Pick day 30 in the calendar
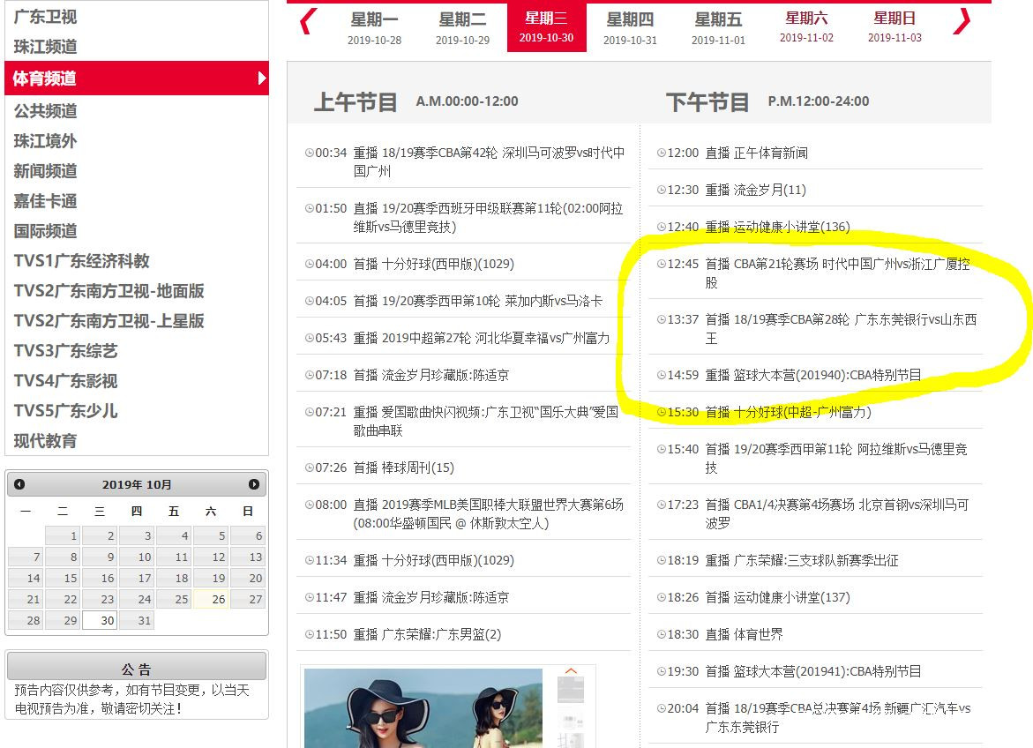1033x748 pixels. pos(101,620)
